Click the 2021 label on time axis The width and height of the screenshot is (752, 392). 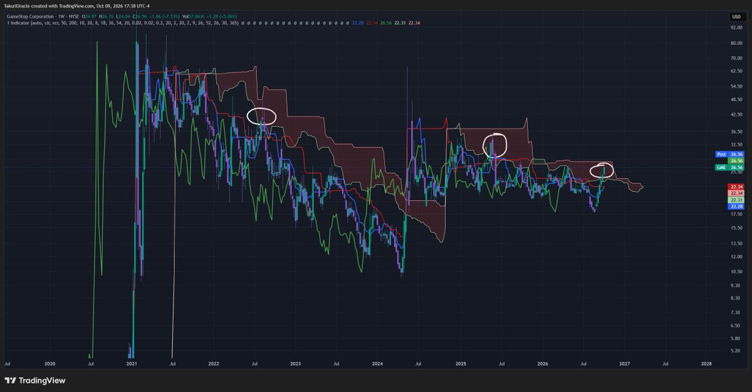click(132, 363)
